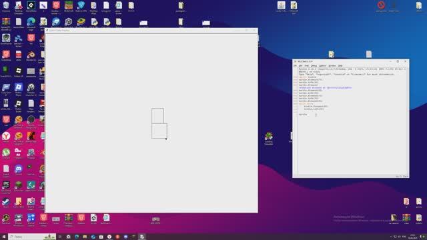This screenshot has width=427, height=240.
Task: Open the Shell menu in IDLE
Action: (307, 65)
